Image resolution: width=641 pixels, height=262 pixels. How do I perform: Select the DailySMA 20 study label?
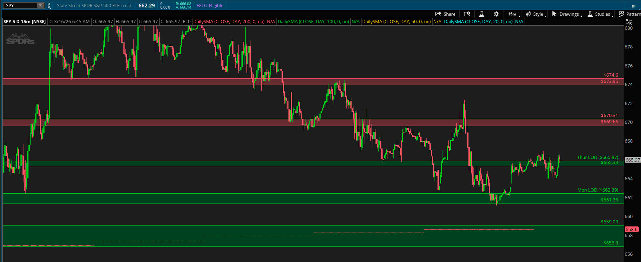(478, 22)
